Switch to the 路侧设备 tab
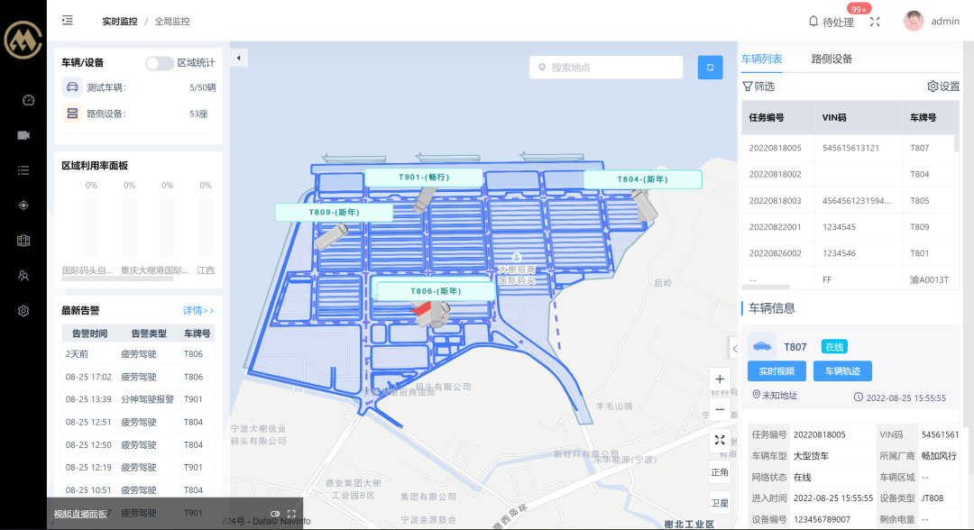 (832, 59)
